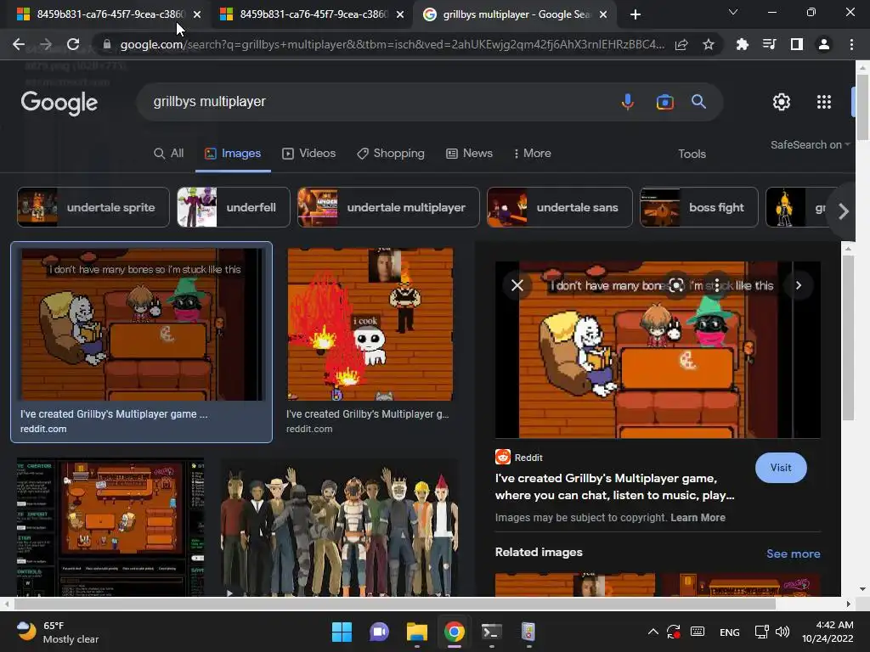This screenshot has height=652, width=870.
Task: Show hidden system tray icons
Action: (x=653, y=632)
